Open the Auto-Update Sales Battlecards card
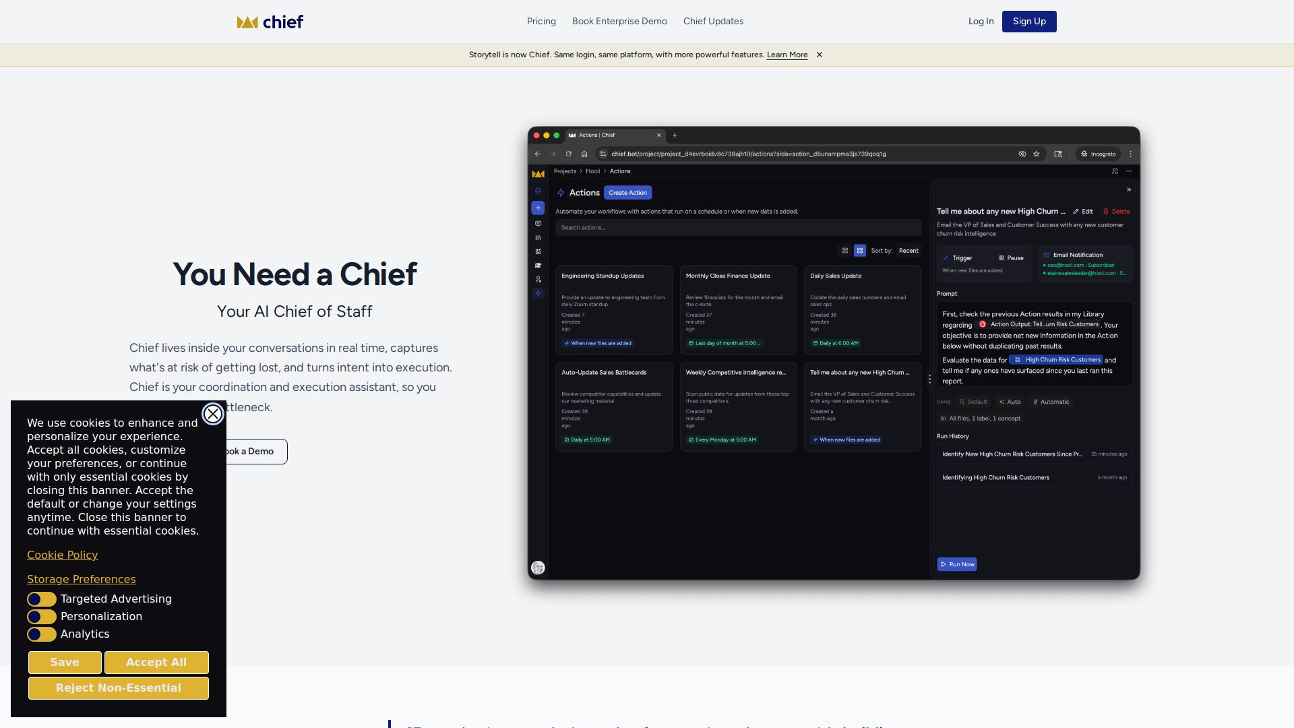1294x728 pixels. pyautogui.click(x=614, y=406)
